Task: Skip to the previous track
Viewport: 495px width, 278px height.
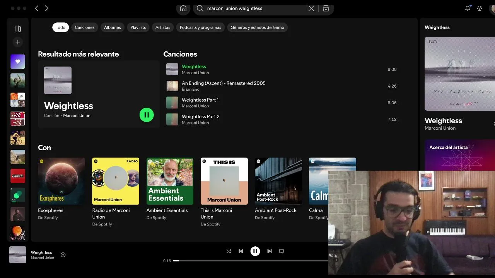Action: click(241, 251)
